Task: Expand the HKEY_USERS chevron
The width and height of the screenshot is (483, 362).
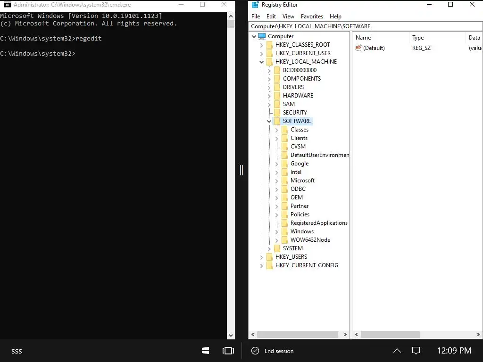Action: (261, 257)
